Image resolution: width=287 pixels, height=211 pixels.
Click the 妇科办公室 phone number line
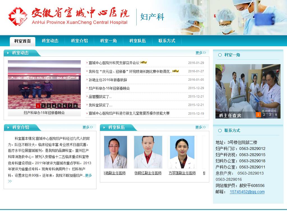pos(240,161)
